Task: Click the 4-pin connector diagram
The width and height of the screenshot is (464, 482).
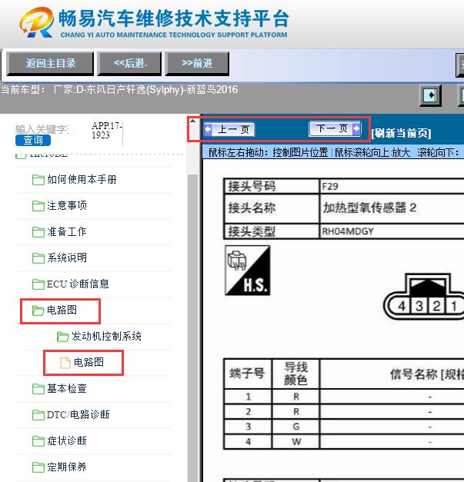Action: point(424,297)
